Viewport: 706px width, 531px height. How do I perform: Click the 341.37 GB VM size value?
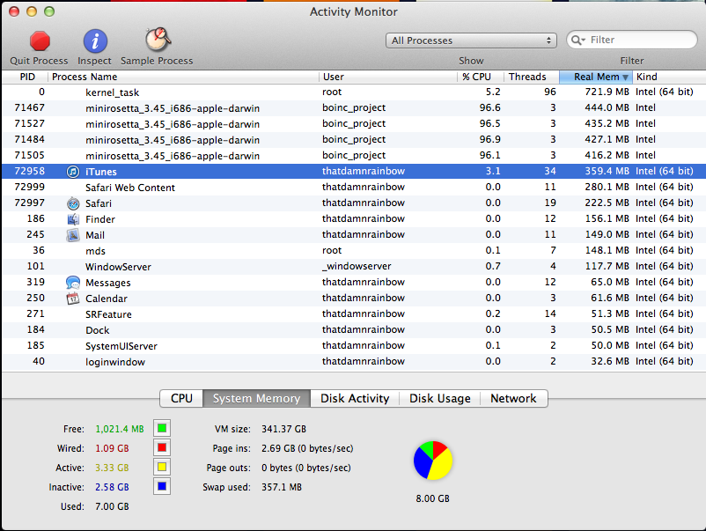[x=283, y=429]
